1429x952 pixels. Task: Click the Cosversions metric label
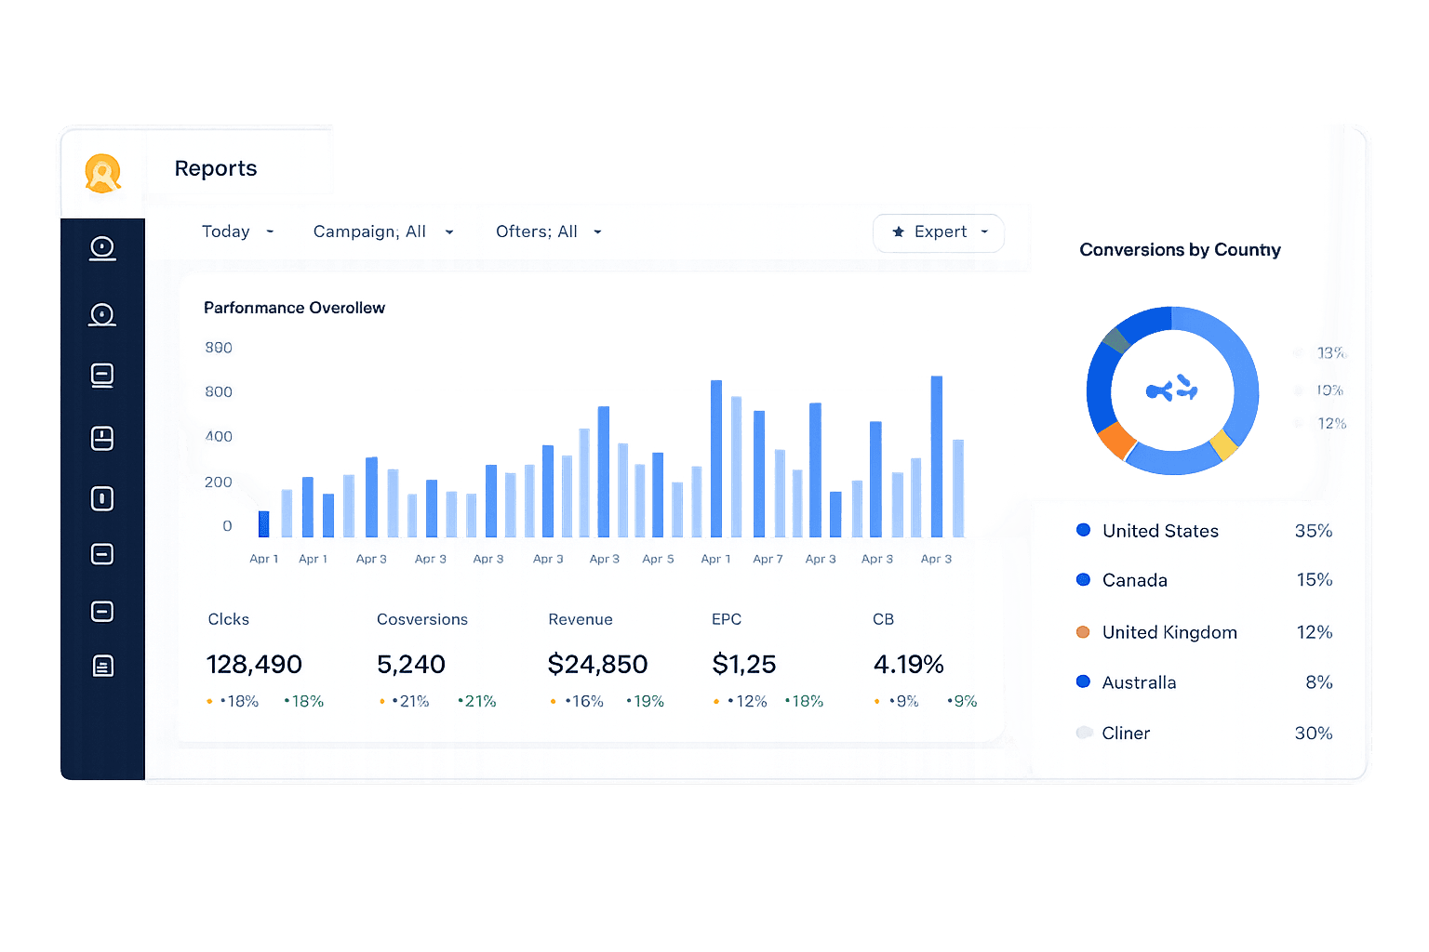(x=422, y=619)
